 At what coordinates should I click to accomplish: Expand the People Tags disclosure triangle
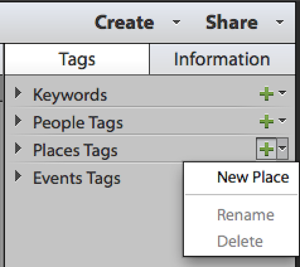(x=18, y=121)
